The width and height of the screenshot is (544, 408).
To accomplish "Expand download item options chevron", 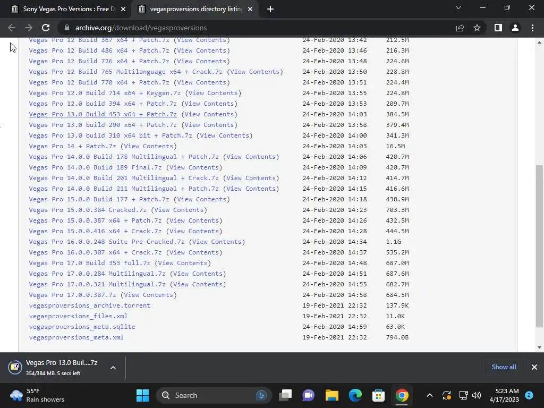I will coord(113,368).
